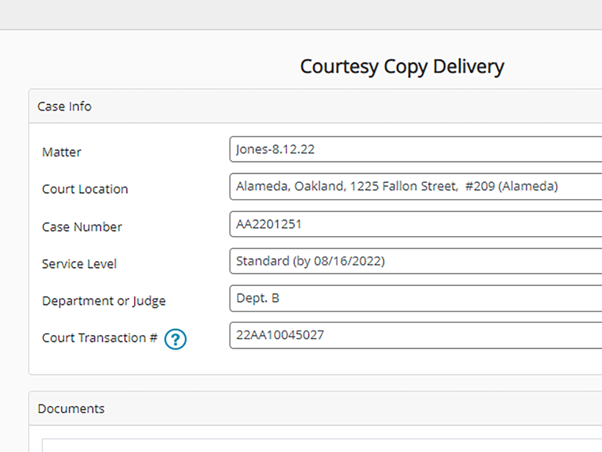This screenshot has width=602, height=452.
Task: Click the Case Number input box
Action: (412, 224)
